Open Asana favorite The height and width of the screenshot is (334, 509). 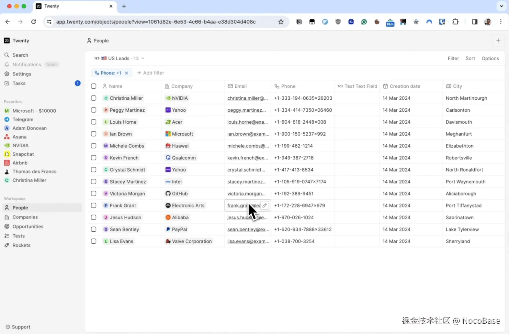pyautogui.click(x=19, y=137)
